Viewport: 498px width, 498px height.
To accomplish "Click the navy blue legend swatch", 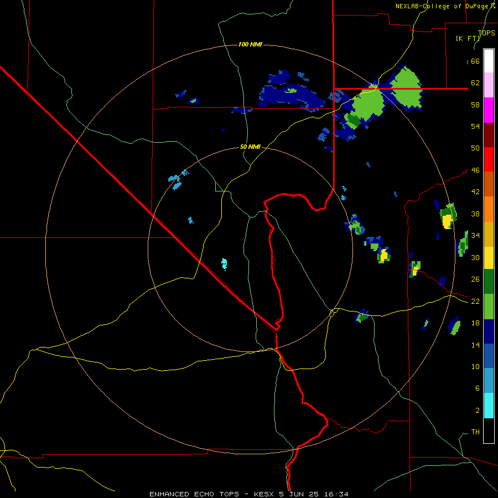I will coord(489,331).
